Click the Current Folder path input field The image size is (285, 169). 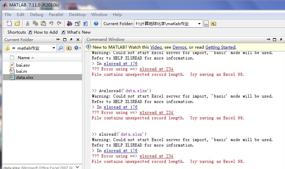tap(165, 24)
